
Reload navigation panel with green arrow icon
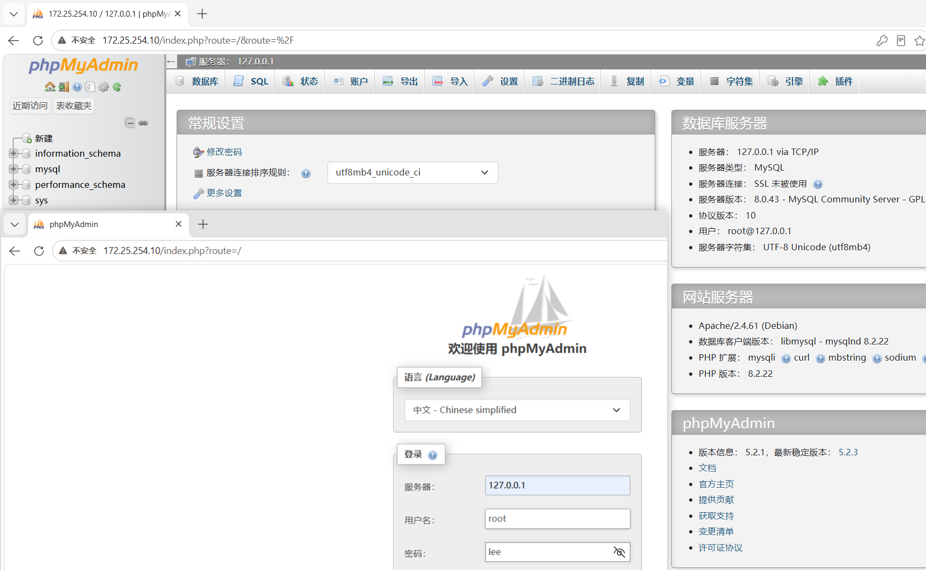coord(117,87)
